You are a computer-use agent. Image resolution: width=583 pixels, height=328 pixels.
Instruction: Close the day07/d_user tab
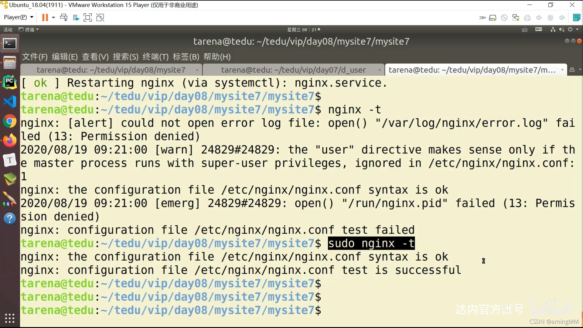[380, 70]
